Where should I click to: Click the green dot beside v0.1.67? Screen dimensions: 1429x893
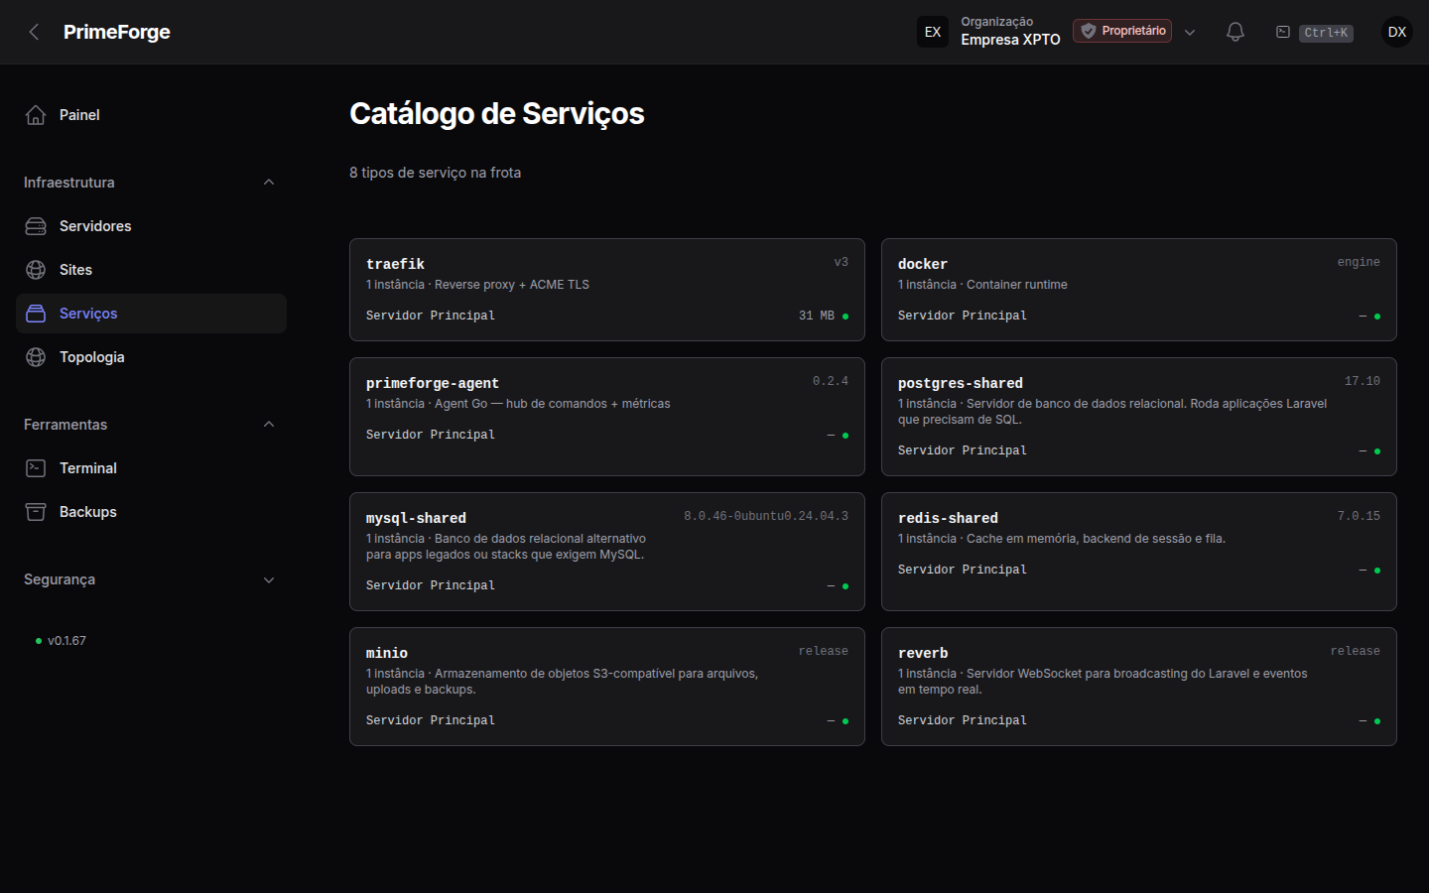[x=39, y=641]
